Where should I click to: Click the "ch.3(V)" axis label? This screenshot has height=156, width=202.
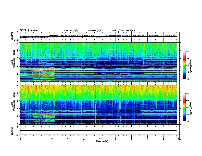click(x=12, y=131)
